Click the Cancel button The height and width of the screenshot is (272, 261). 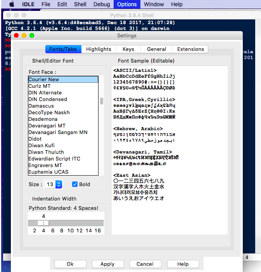coord(145,264)
